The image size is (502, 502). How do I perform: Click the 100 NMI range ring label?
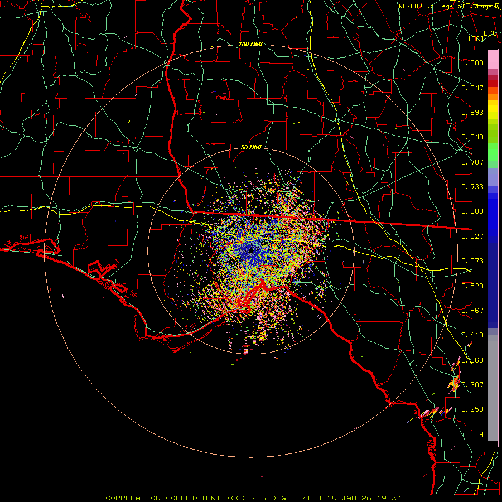pos(250,44)
